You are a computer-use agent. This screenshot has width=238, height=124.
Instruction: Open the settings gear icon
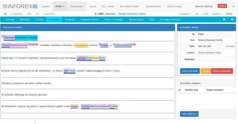[224, 19]
